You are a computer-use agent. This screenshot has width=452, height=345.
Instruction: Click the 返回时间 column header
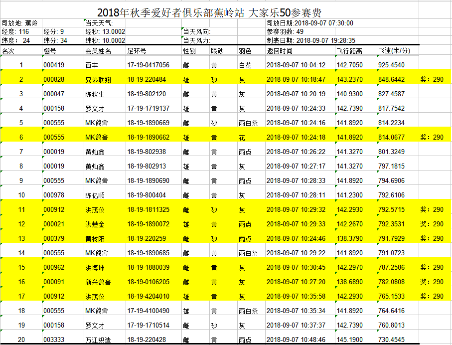[280, 51]
